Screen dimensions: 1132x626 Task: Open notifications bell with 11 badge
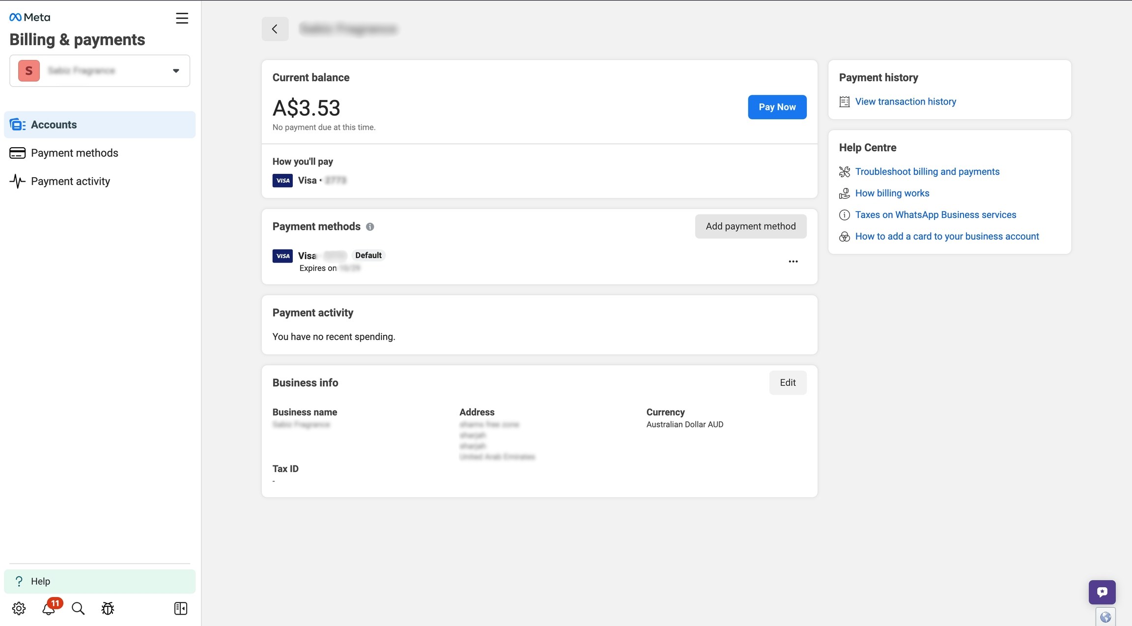pos(49,608)
